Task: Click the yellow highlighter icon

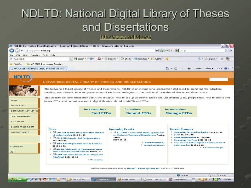Action: 167,59
